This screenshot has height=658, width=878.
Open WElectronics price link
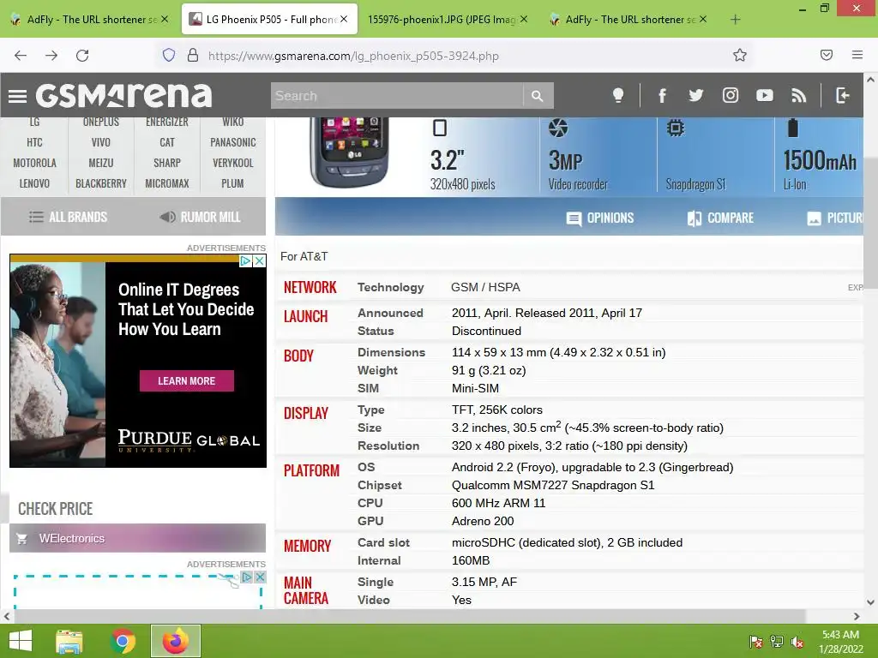pyautogui.click(x=137, y=538)
